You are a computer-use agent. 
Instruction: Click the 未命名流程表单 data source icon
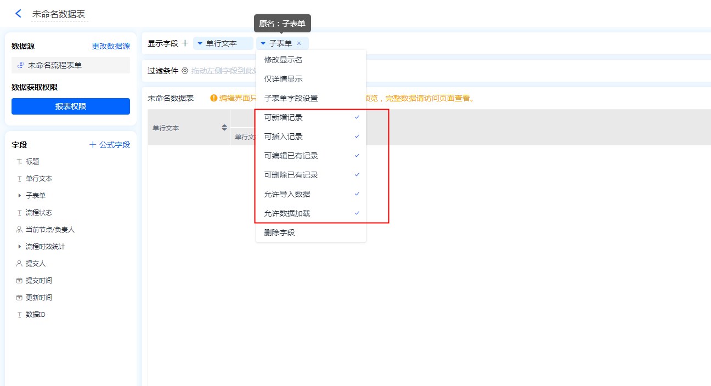click(x=21, y=65)
